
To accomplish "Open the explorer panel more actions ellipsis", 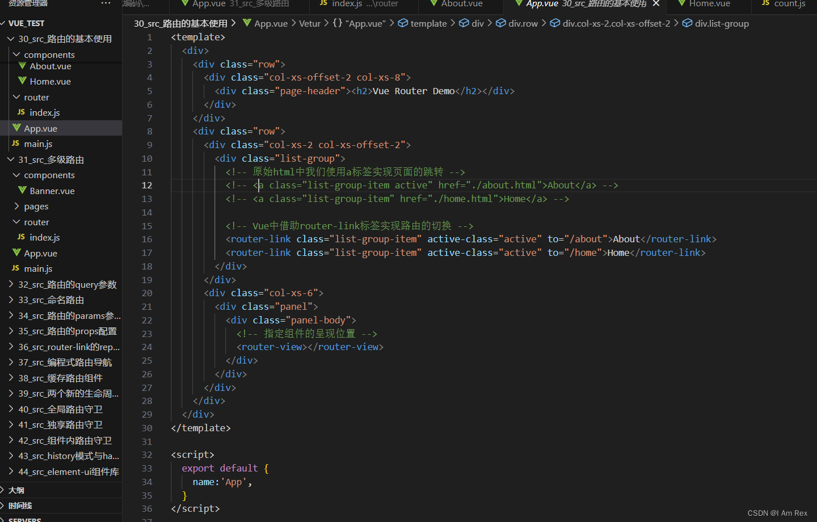I will pos(106,3).
